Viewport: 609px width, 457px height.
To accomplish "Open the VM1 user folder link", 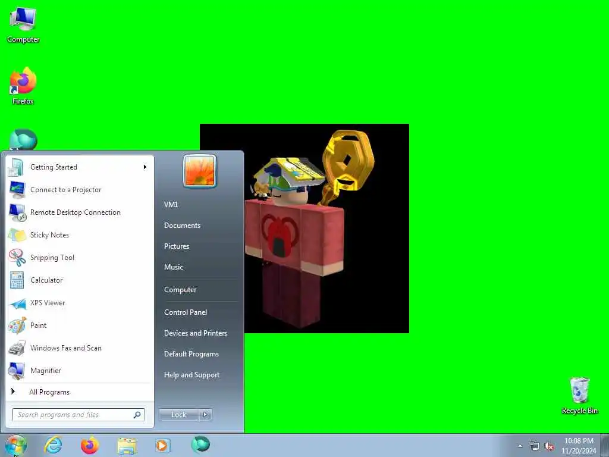I will point(171,205).
